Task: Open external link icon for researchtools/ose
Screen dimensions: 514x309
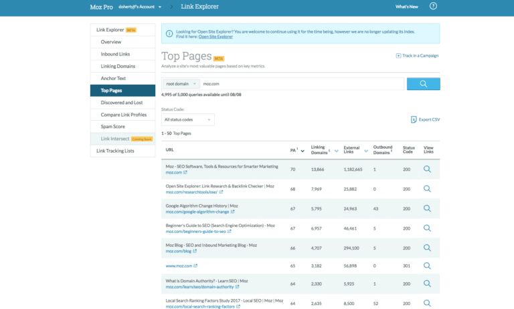Action: [x=221, y=192]
